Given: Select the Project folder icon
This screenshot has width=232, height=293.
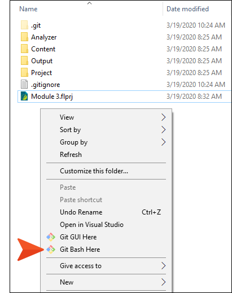Looking at the screenshot, I should (x=24, y=72).
